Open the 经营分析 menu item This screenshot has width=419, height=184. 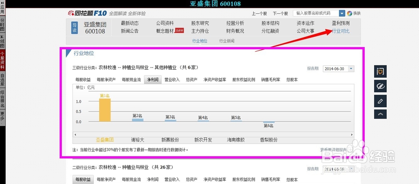coord(235,23)
